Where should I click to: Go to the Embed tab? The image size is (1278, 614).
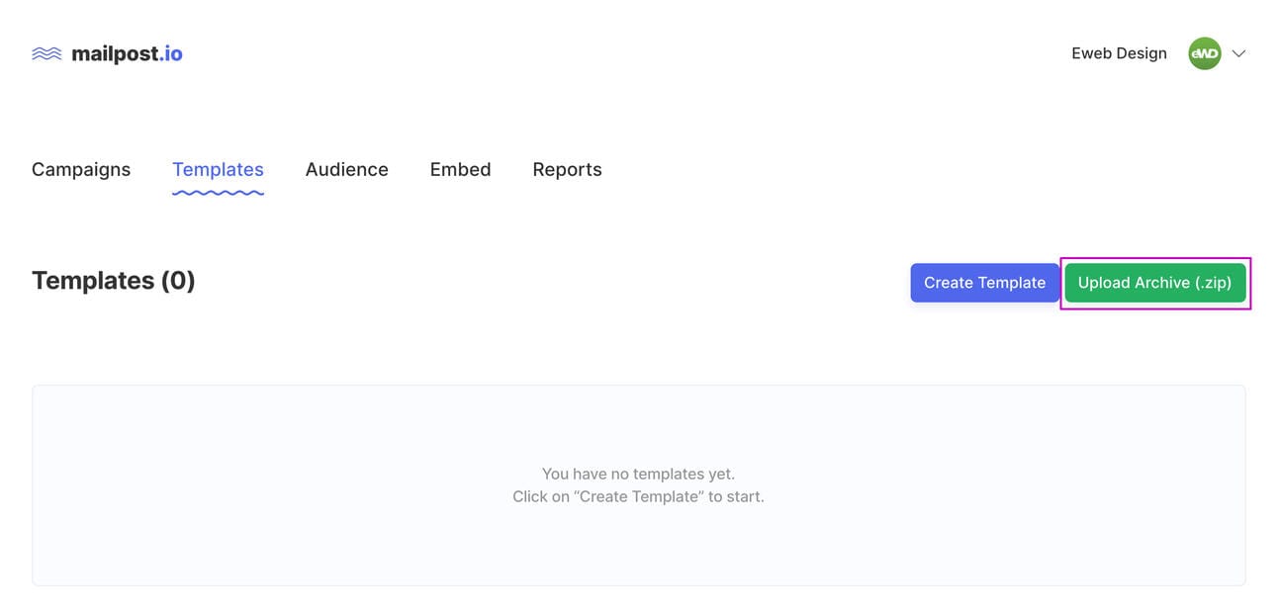coord(460,169)
